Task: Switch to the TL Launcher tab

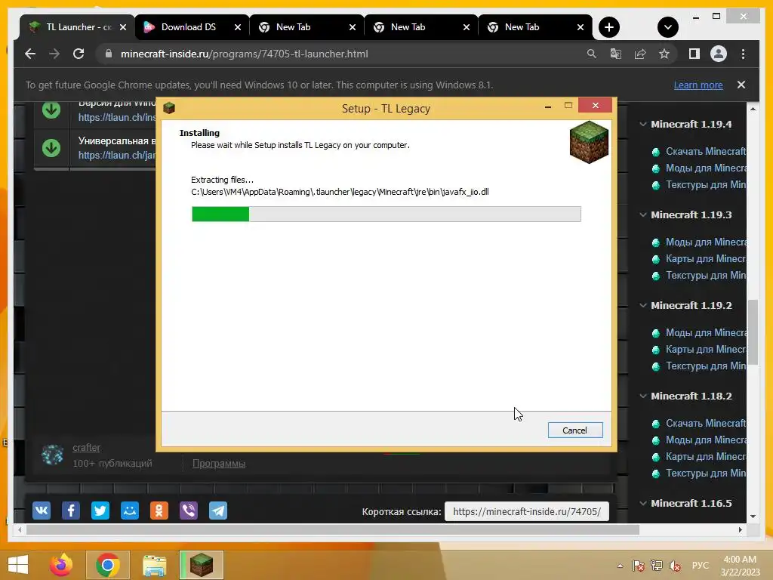Action: [77, 27]
